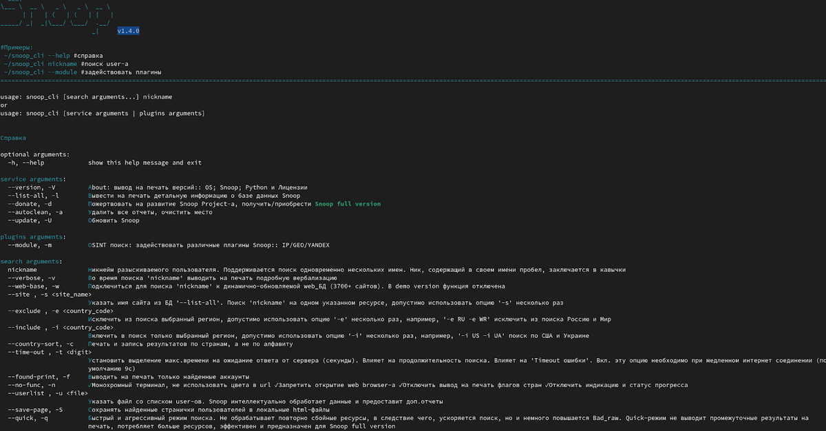Click the '#Примеры:' heading
This screenshot has width=826, height=431.
tap(17, 48)
